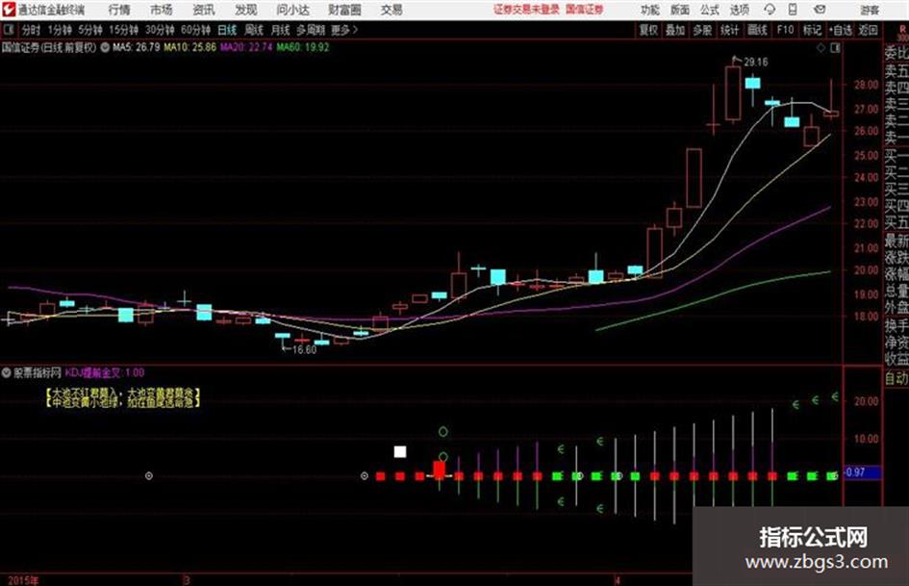Click the 游客 guest account
Screen dimensions: 909x586
[870, 10]
